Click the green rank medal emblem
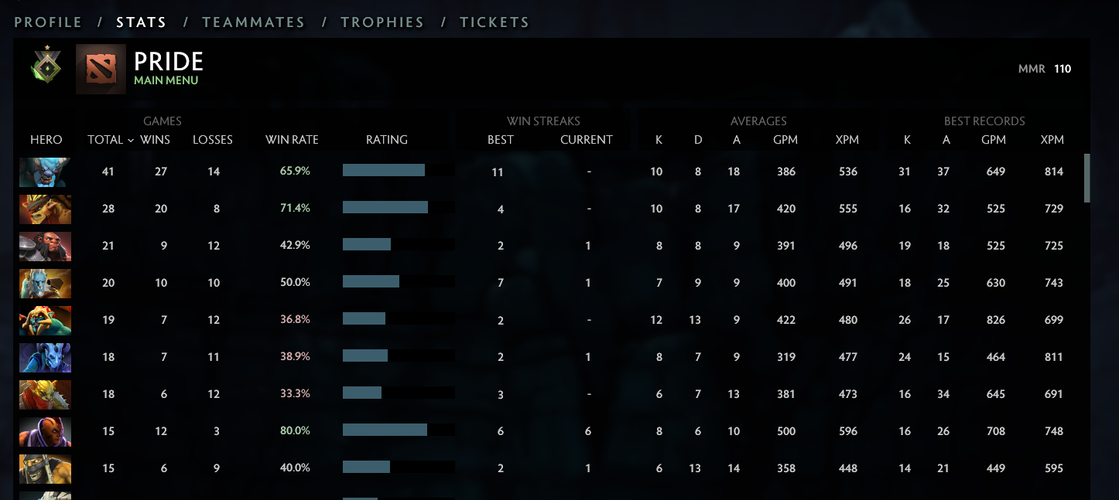 pos(45,68)
